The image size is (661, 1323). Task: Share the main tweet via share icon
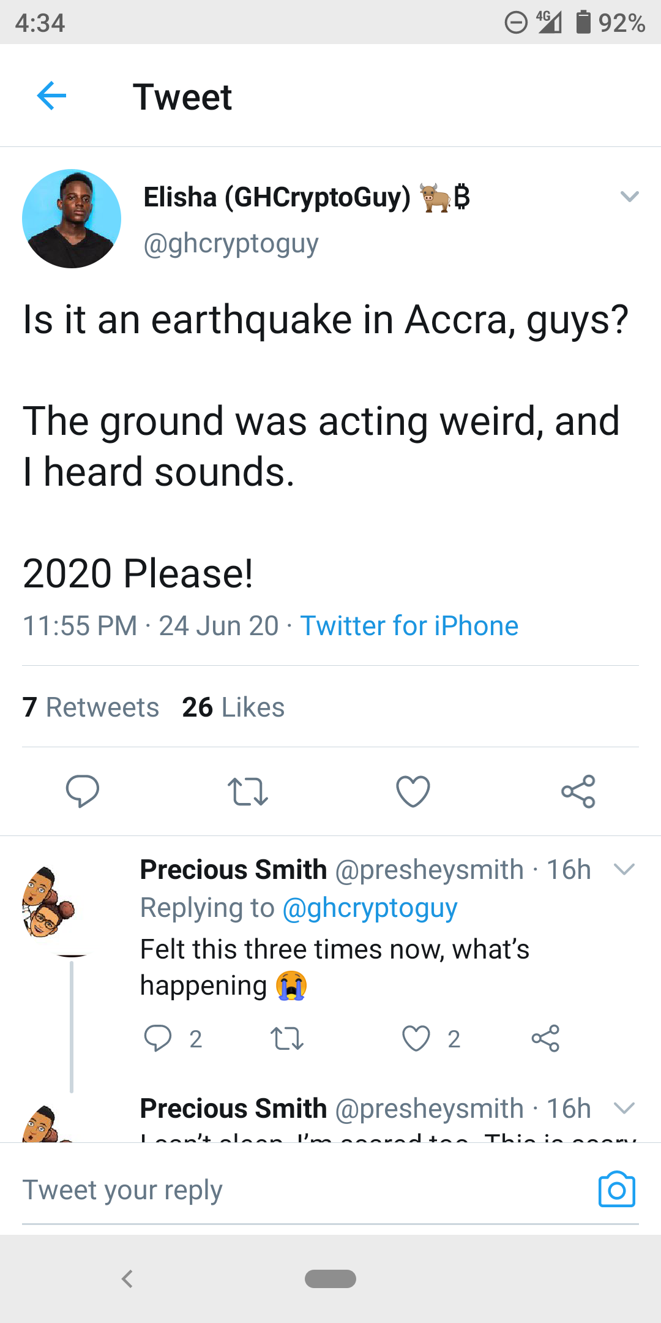pyautogui.click(x=578, y=791)
